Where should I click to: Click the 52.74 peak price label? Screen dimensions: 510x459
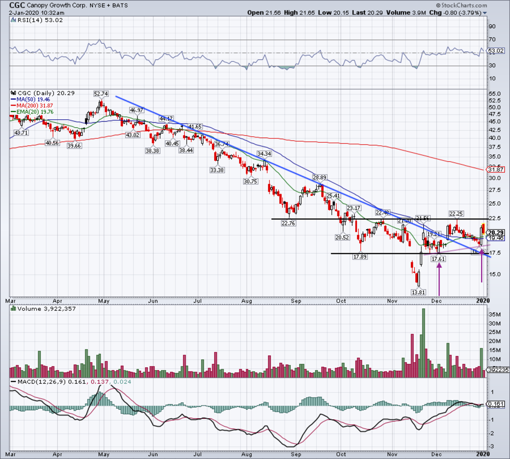click(101, 93)
